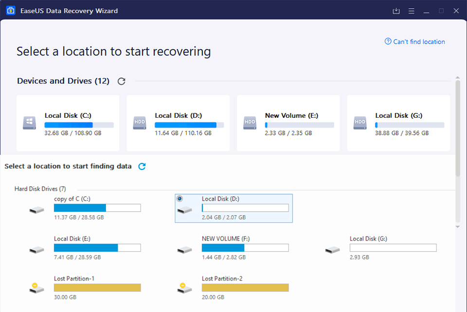This screenshot has width=467, height=312.
Task: Click the '30.00 GB' size text
Action: 65,297
